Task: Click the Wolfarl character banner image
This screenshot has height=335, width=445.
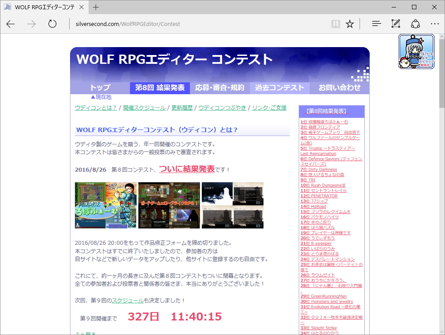Action: 416,52
